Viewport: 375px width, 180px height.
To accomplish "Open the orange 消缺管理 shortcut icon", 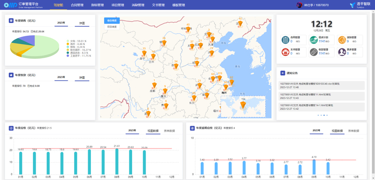I will (342, 40).
